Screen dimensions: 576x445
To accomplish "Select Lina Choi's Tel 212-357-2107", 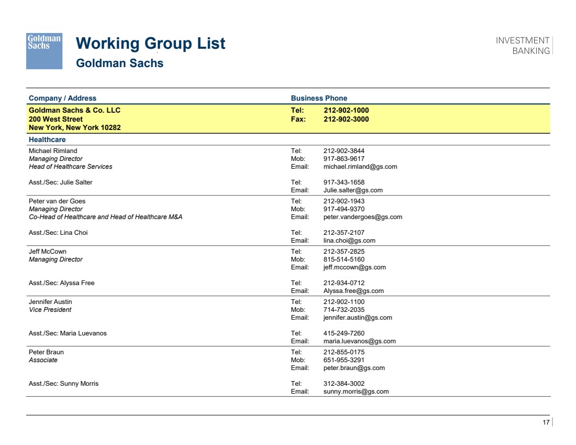I will [344, 233].
